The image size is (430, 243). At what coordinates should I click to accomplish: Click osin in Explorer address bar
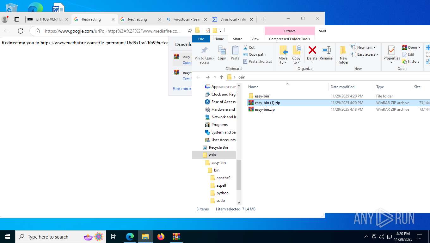pos(242,77)
